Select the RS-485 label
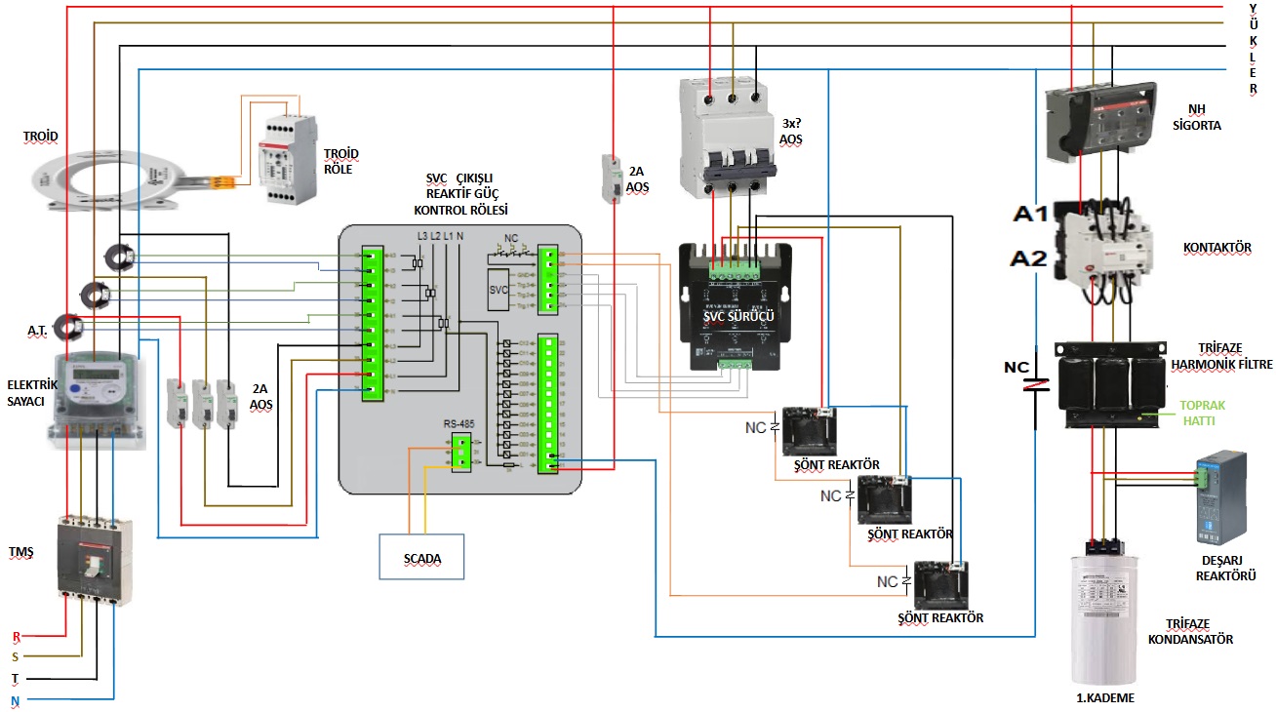 458,423
